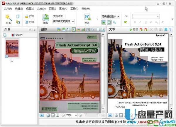The height and width of the screenshot is (127, 176).
Task: Toggle the paragraph marks ¶ icon
Action: [170, 29]
